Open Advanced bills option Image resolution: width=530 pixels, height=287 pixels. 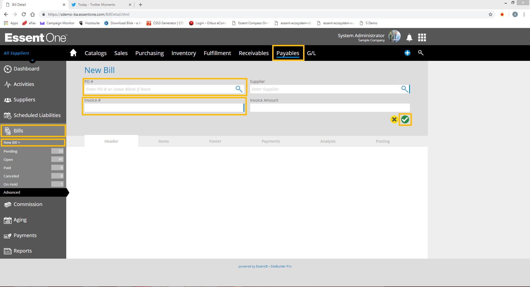[33, 192]
